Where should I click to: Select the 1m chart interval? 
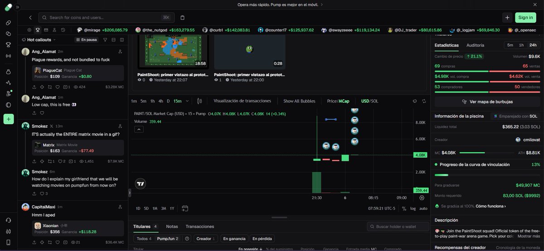pyautogui.click(x=134, y=101)
